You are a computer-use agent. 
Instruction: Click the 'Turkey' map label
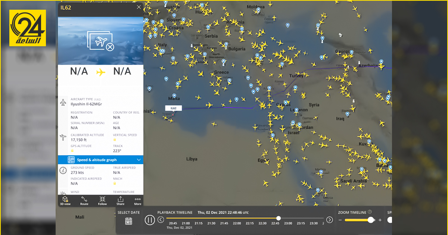pyautogui.click(x=297, y=76)
